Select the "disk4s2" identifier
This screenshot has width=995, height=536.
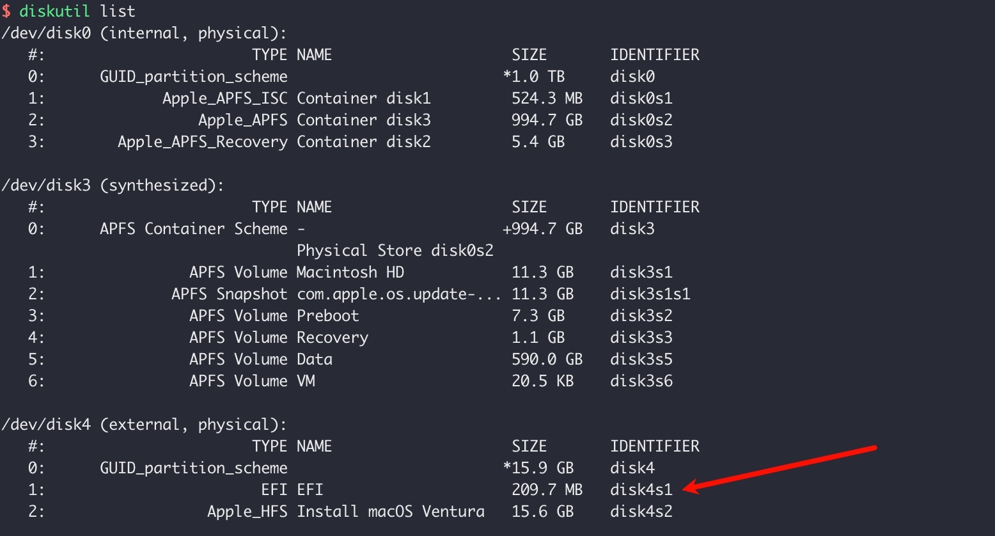tap(641, 512)
